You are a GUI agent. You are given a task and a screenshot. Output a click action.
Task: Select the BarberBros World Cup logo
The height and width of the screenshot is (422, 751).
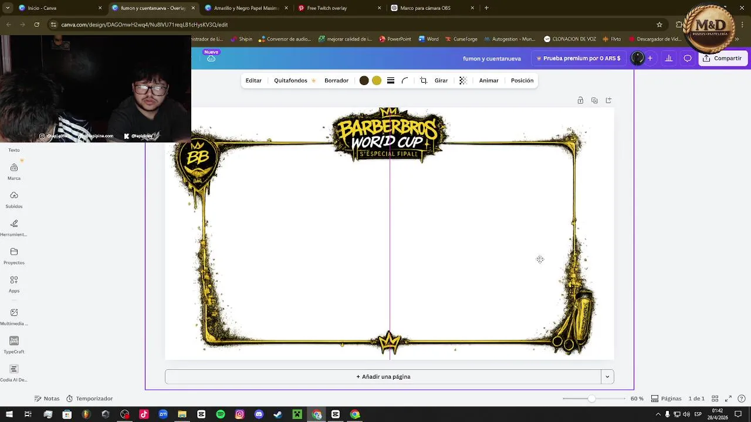point(390,135)
